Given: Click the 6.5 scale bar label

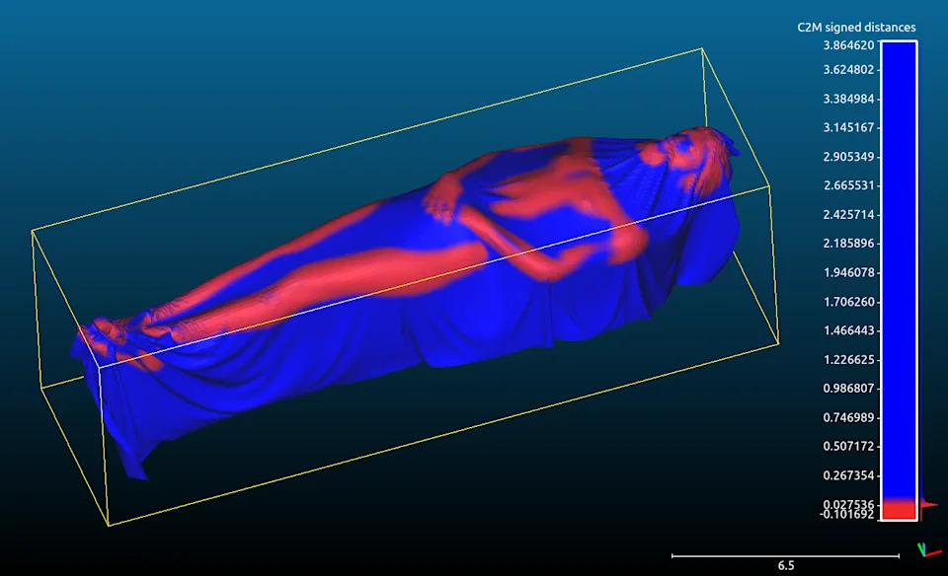Looking at the screenshot, I should point(785,565).
